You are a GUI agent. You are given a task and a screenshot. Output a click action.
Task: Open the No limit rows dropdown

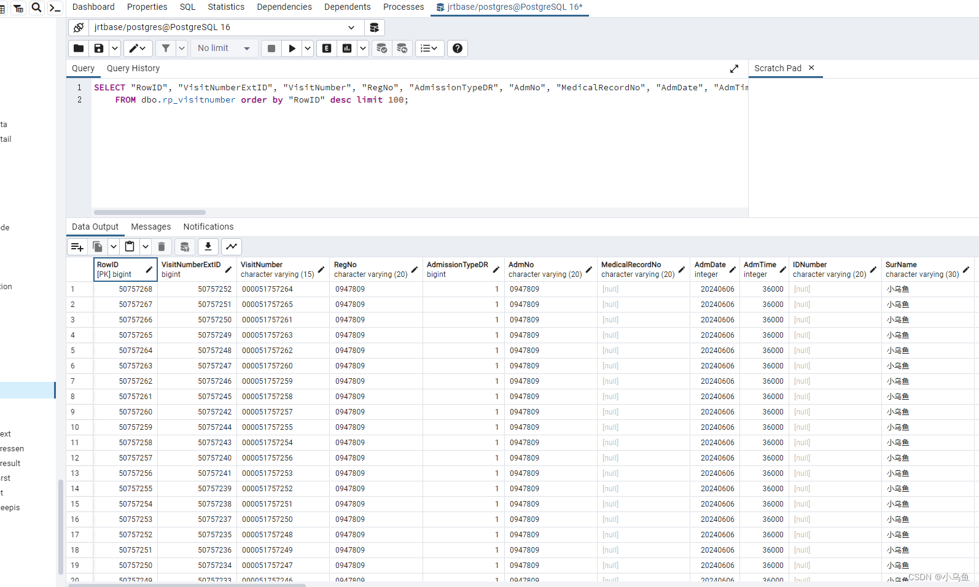click(224, 49)
